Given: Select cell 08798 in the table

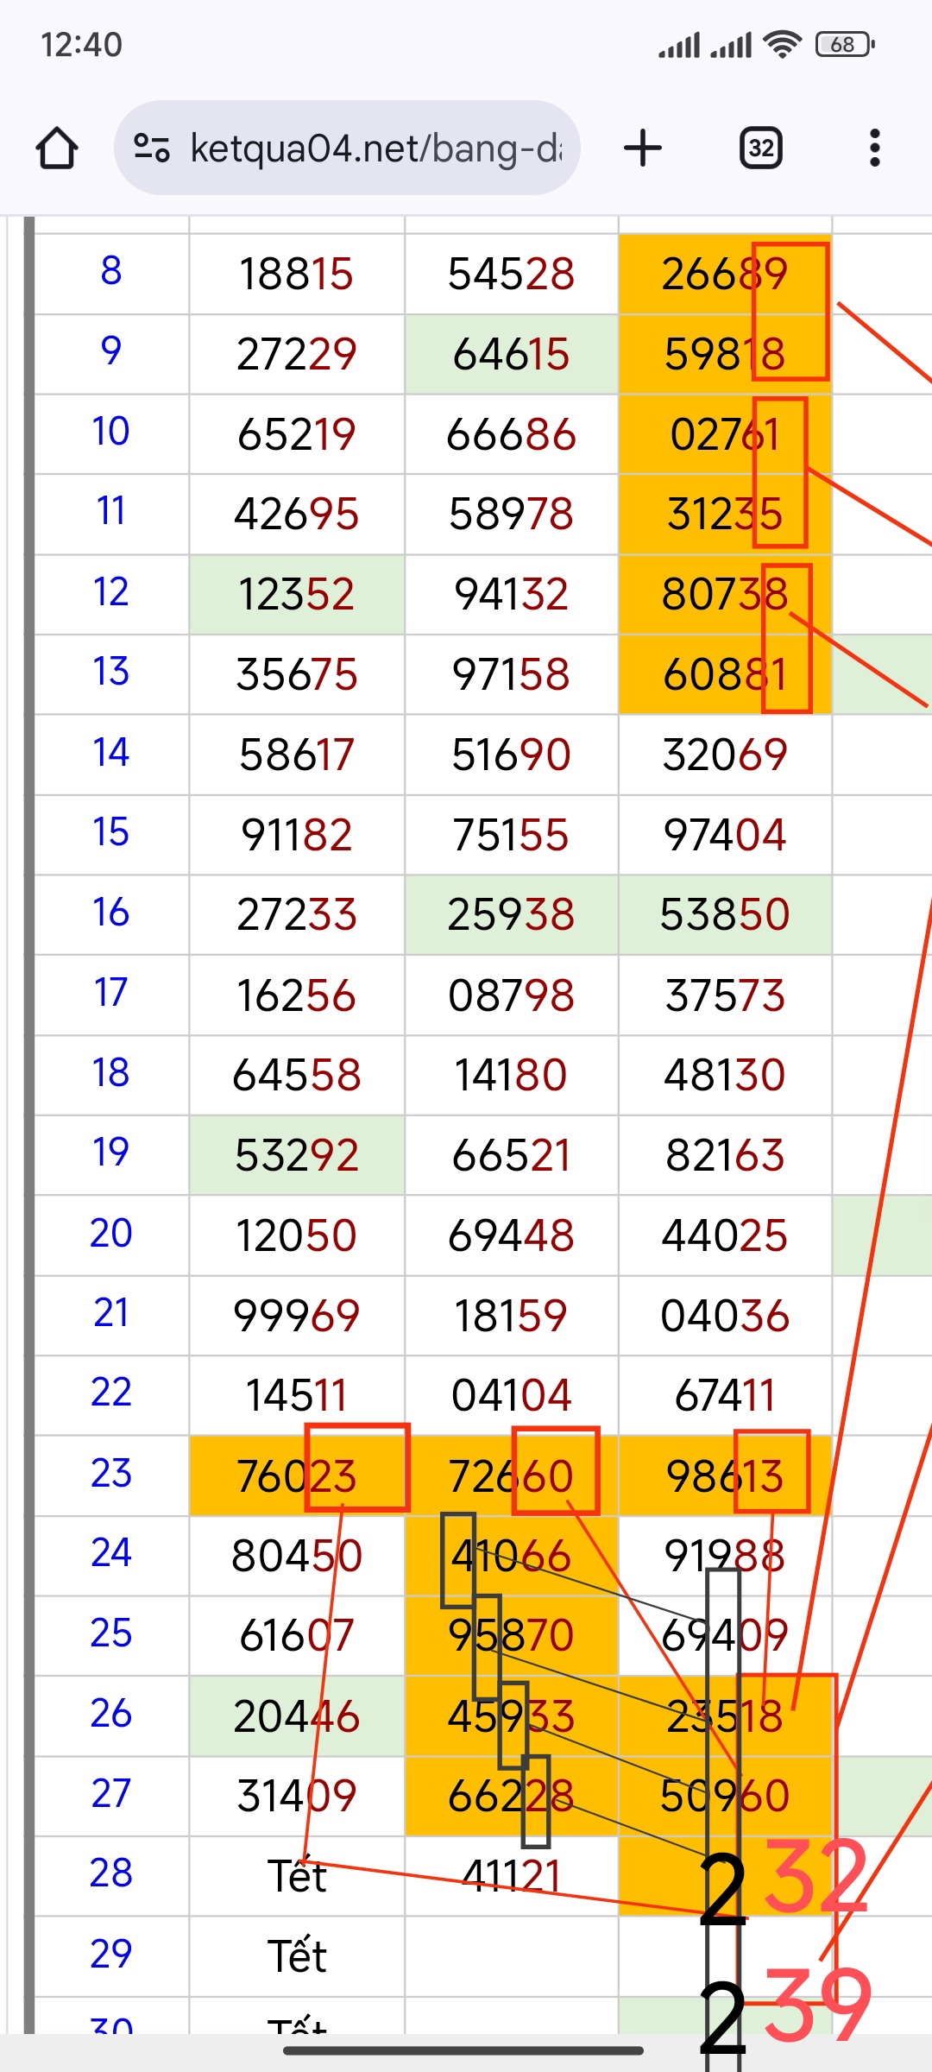Looking at the screenshot, I should coord(511,995).
